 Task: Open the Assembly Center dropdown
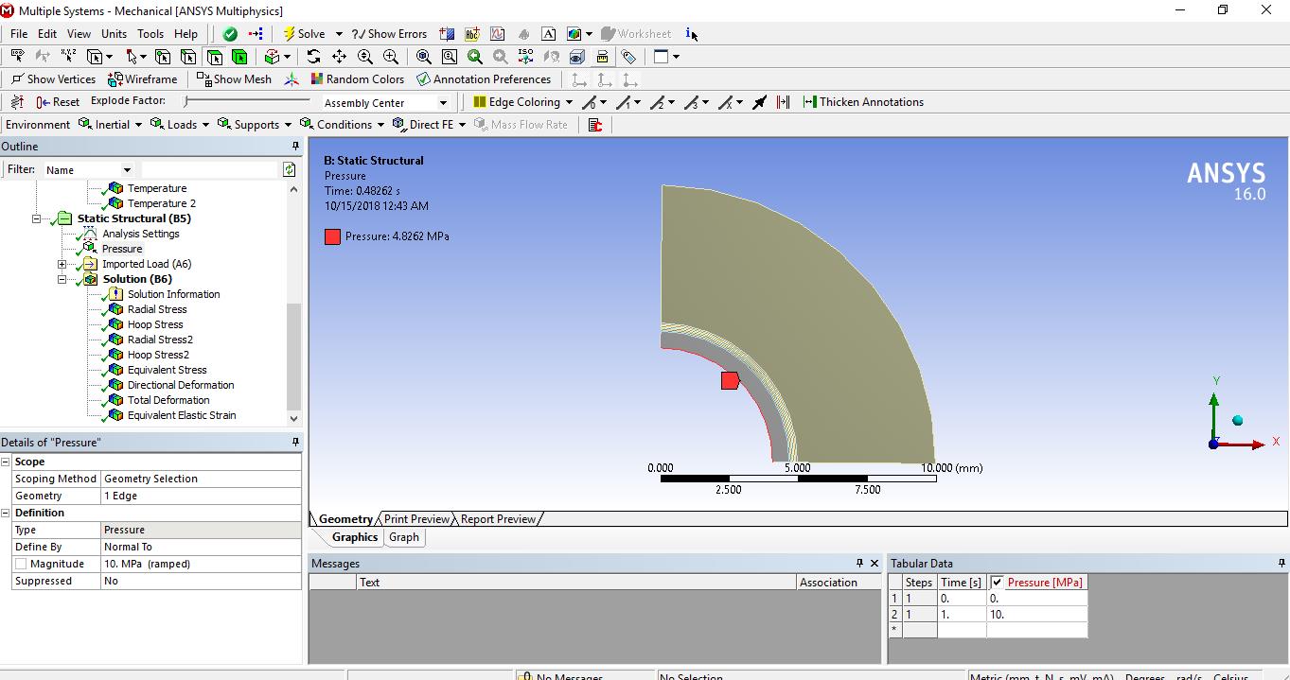(x=443, y=103)
